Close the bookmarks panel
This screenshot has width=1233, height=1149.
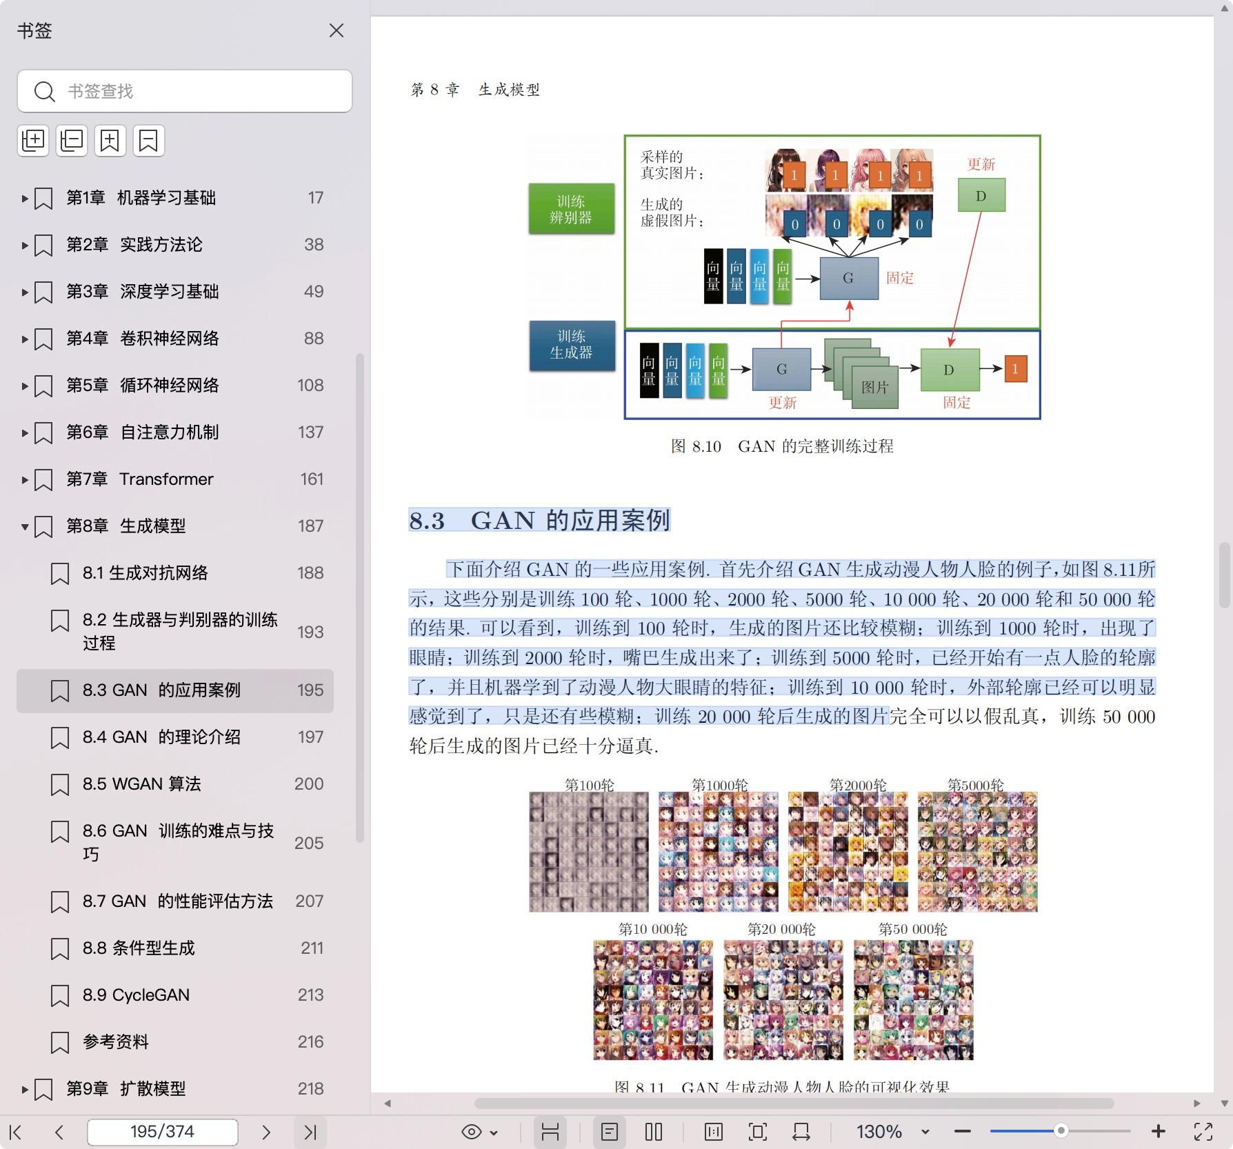pos(336,30)
